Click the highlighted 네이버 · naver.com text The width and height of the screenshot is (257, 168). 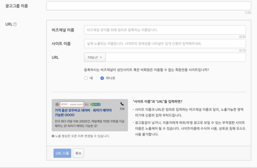(x=72, y=104)
